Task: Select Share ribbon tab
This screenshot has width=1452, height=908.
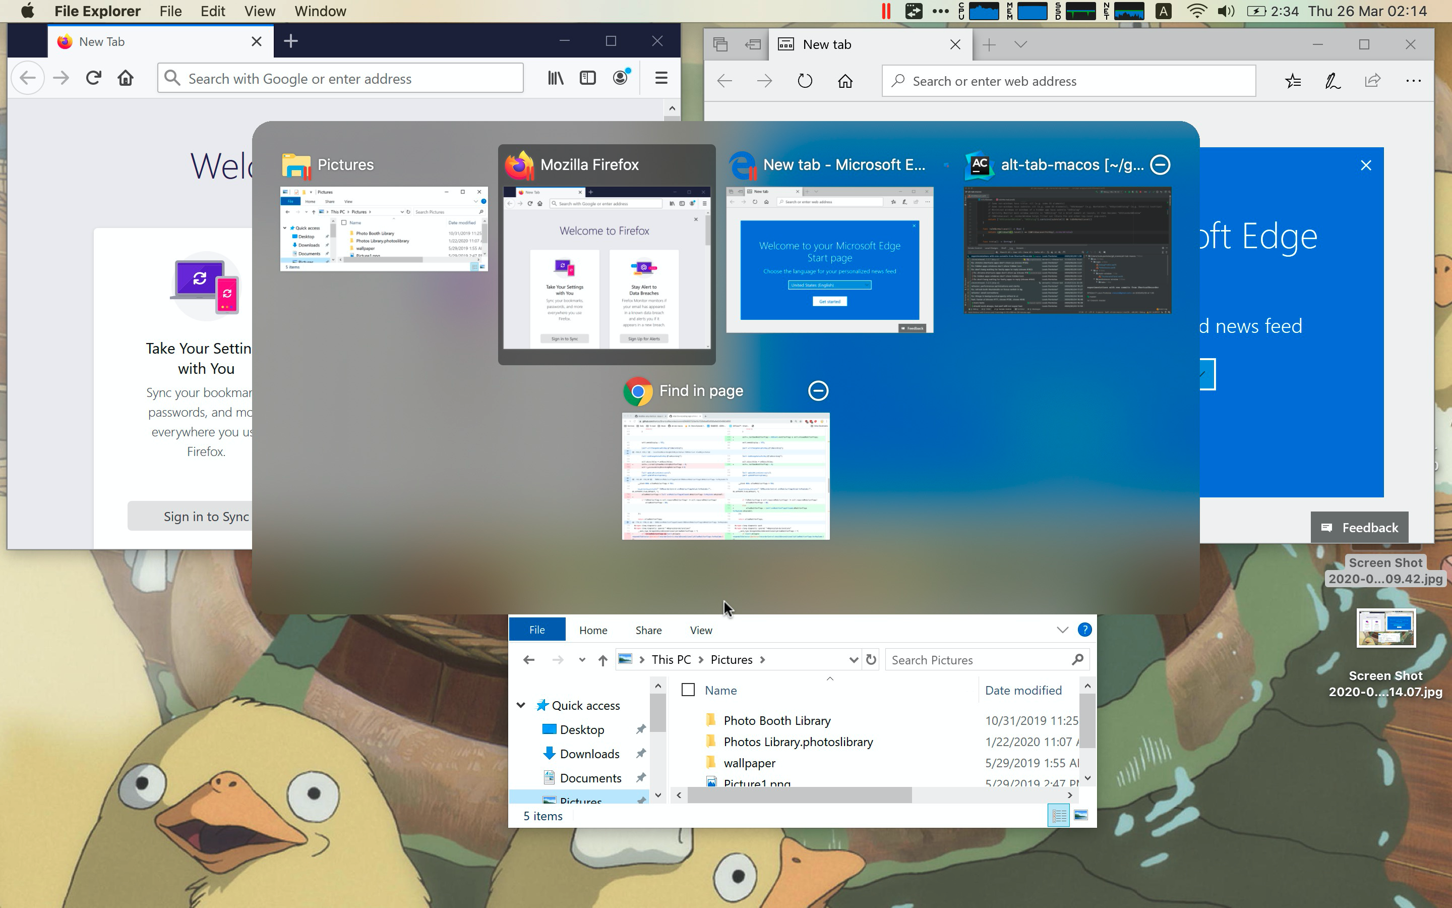Action: tap(648, 630)
